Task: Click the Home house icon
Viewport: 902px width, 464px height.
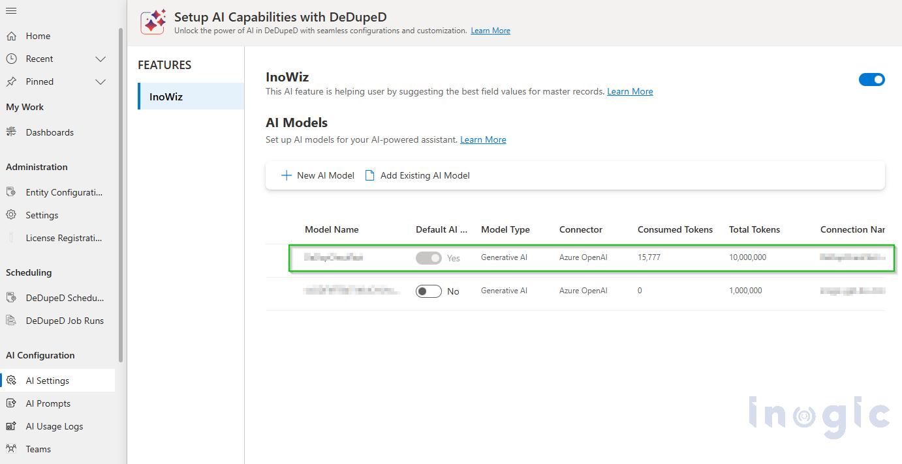Action: (x=11, y=36)
